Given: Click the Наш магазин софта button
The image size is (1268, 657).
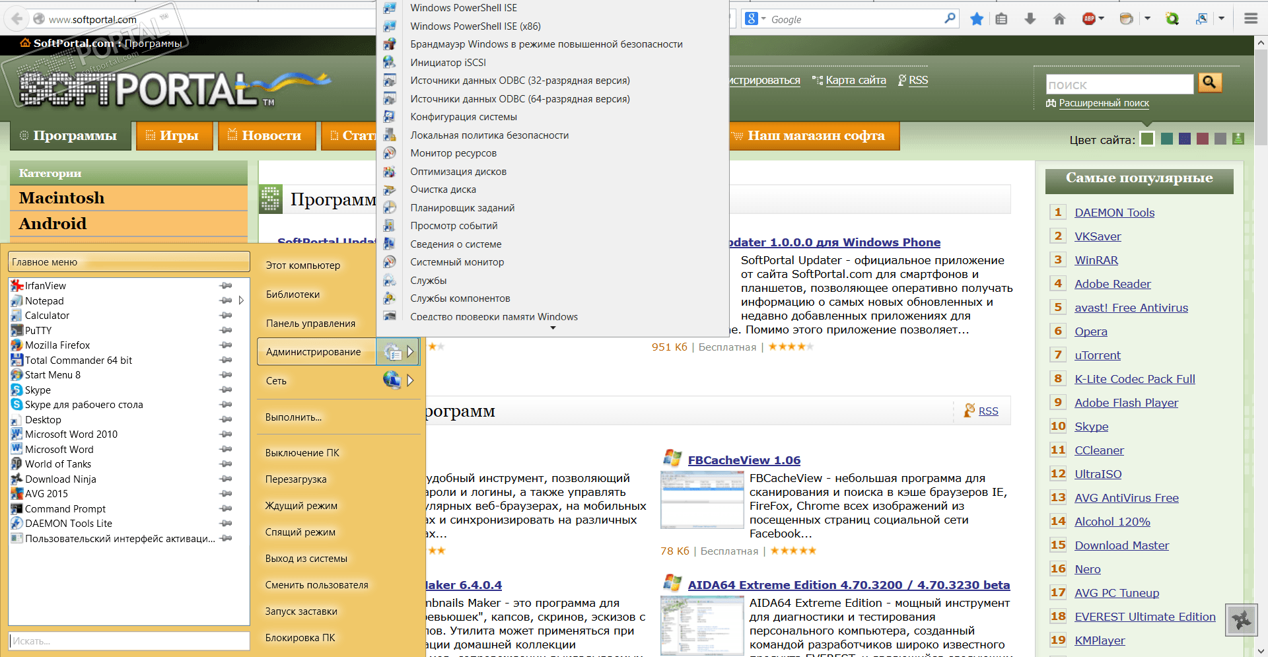Looking at the screenshot, I should coord(815,136).
